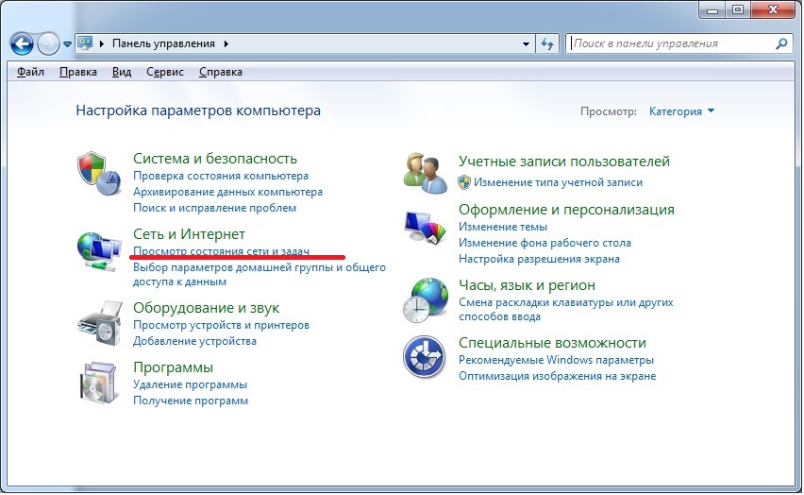Go back with the blue Back arrow
The image size is (804, 495).
(22, 44)
